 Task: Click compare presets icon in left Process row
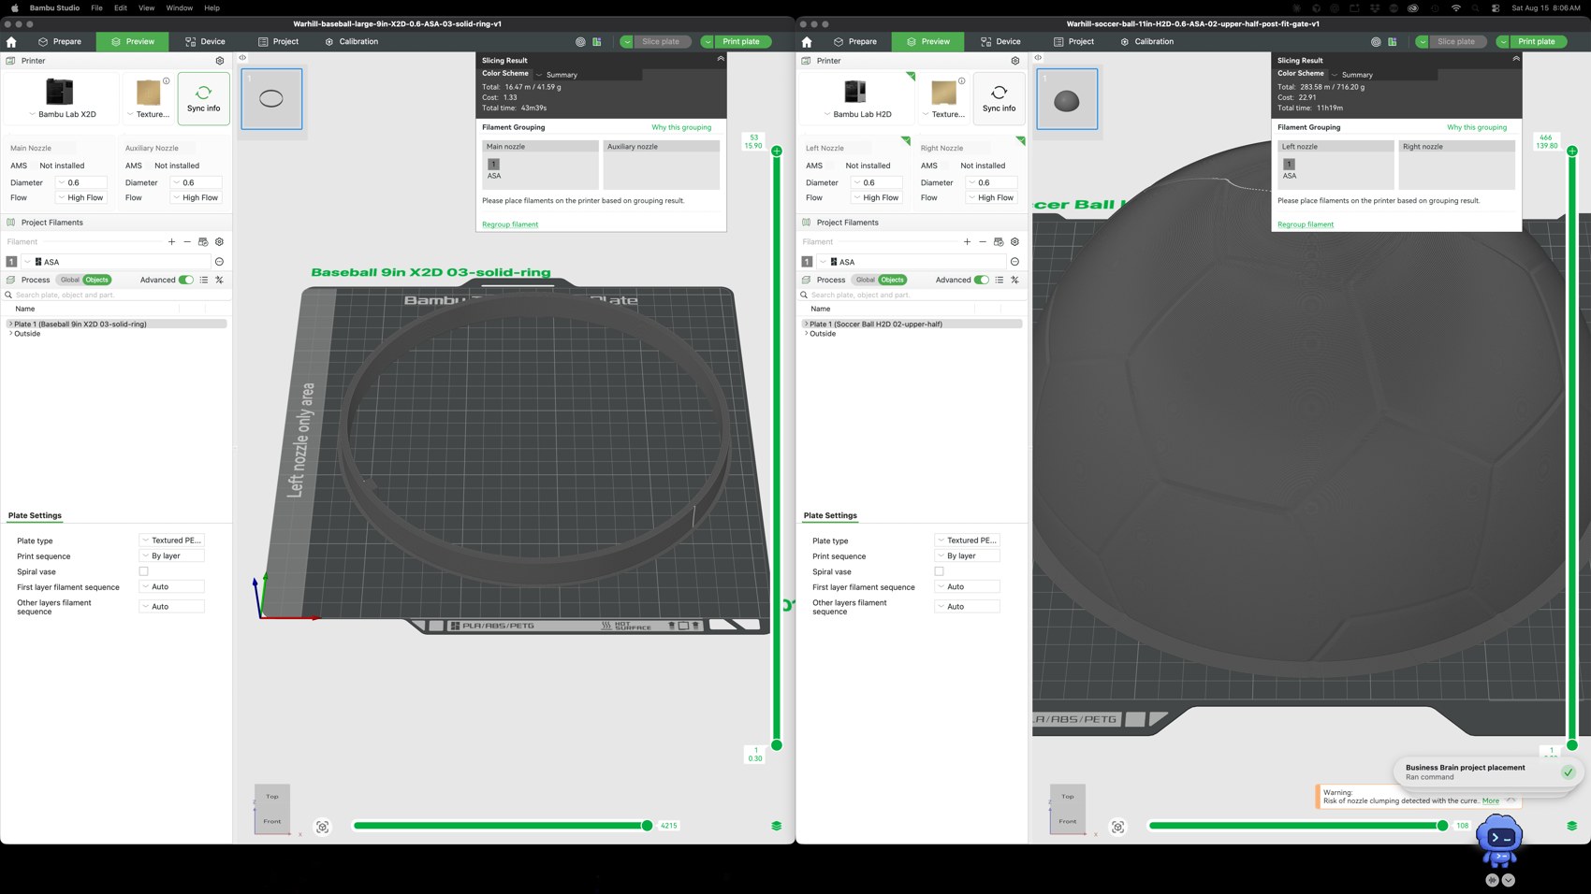(219, 280)
